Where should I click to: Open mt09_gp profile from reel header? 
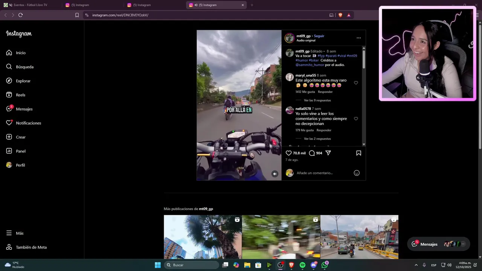(304, 36)
